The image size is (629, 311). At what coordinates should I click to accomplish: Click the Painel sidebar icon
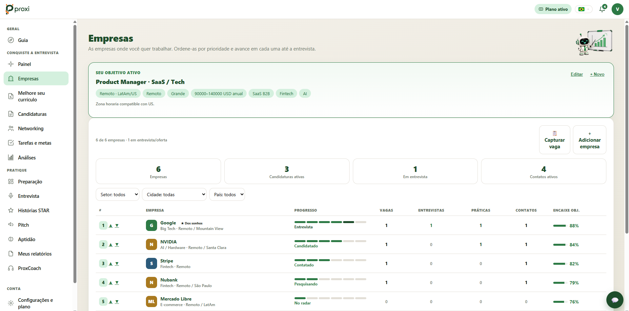click(x=11, y=64)
